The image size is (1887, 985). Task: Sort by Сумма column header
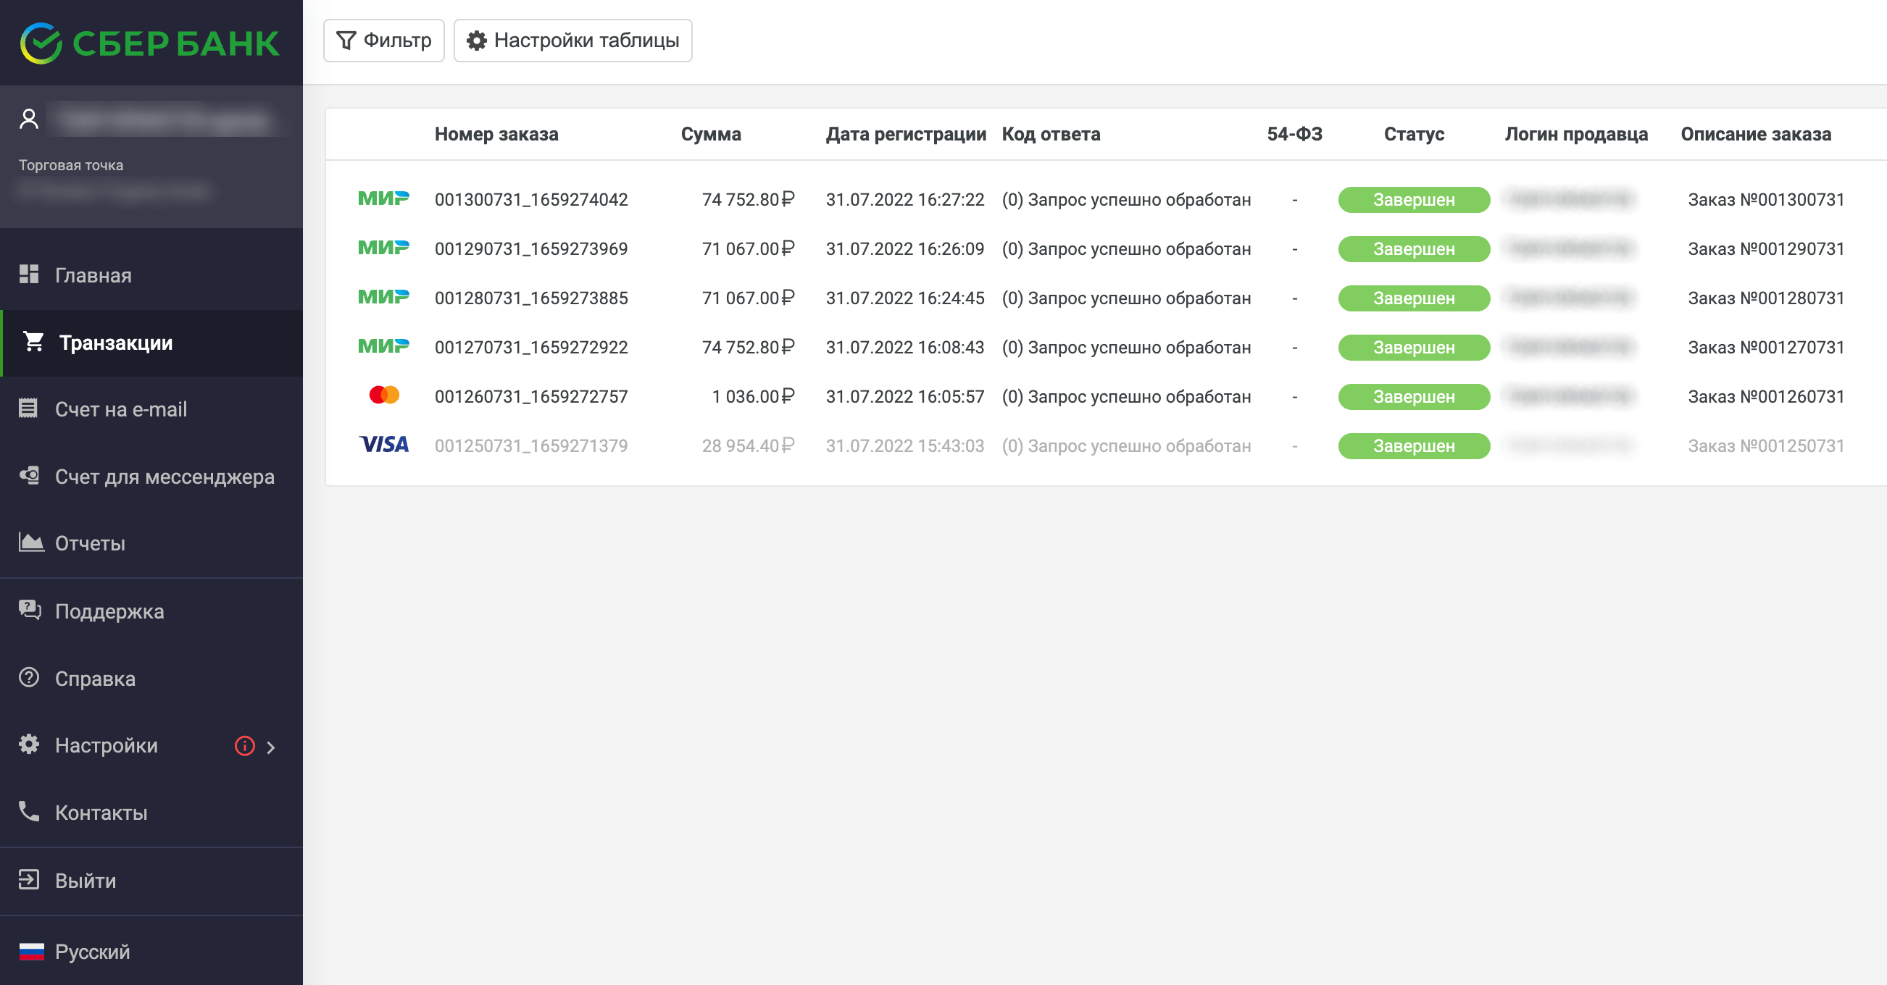711,134
